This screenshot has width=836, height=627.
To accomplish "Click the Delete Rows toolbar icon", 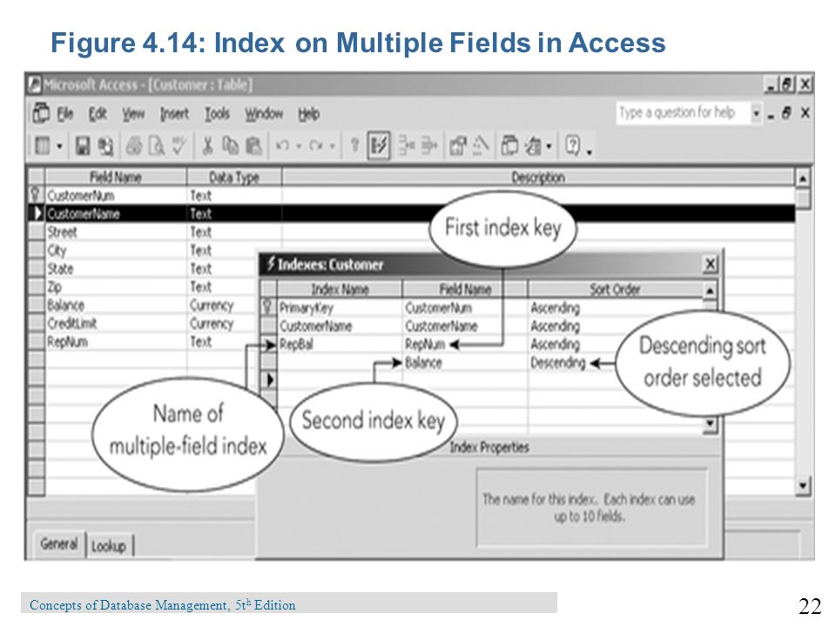I will 429,145.
